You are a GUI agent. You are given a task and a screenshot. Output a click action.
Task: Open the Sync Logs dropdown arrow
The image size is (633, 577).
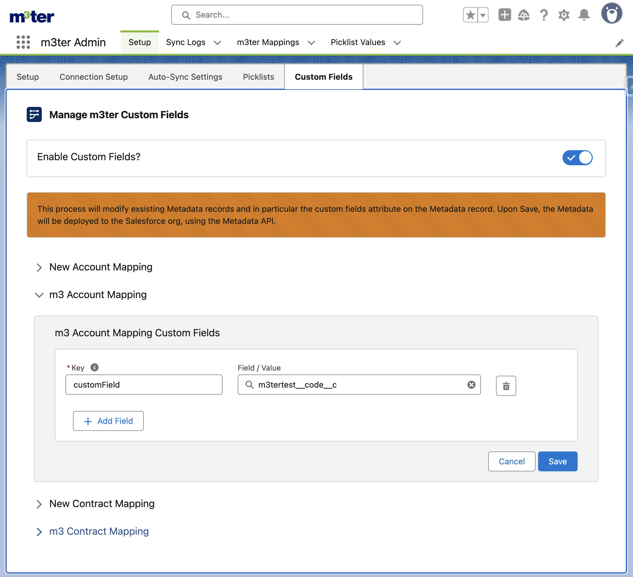tap(217, 43)
